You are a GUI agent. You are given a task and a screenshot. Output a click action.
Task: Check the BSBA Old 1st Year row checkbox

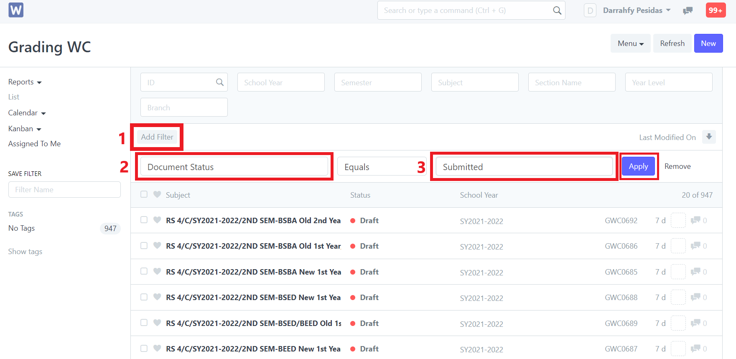(x=144, y=246)
